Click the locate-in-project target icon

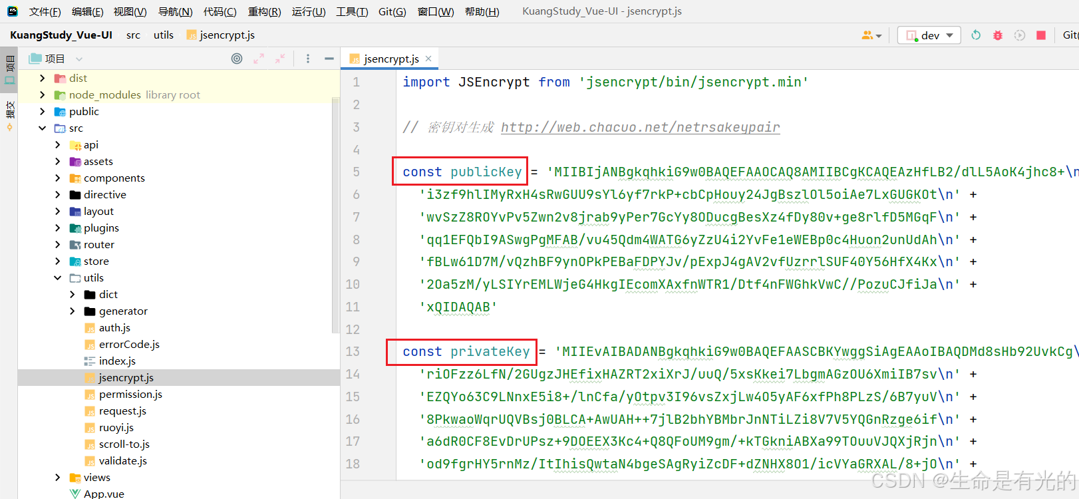[x=237, y=59]
